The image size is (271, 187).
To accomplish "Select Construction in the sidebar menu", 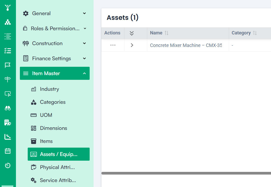I will 47,43.
